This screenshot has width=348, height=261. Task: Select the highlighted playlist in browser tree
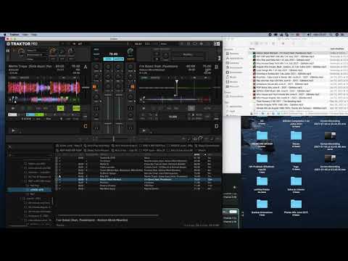point(30,190)
